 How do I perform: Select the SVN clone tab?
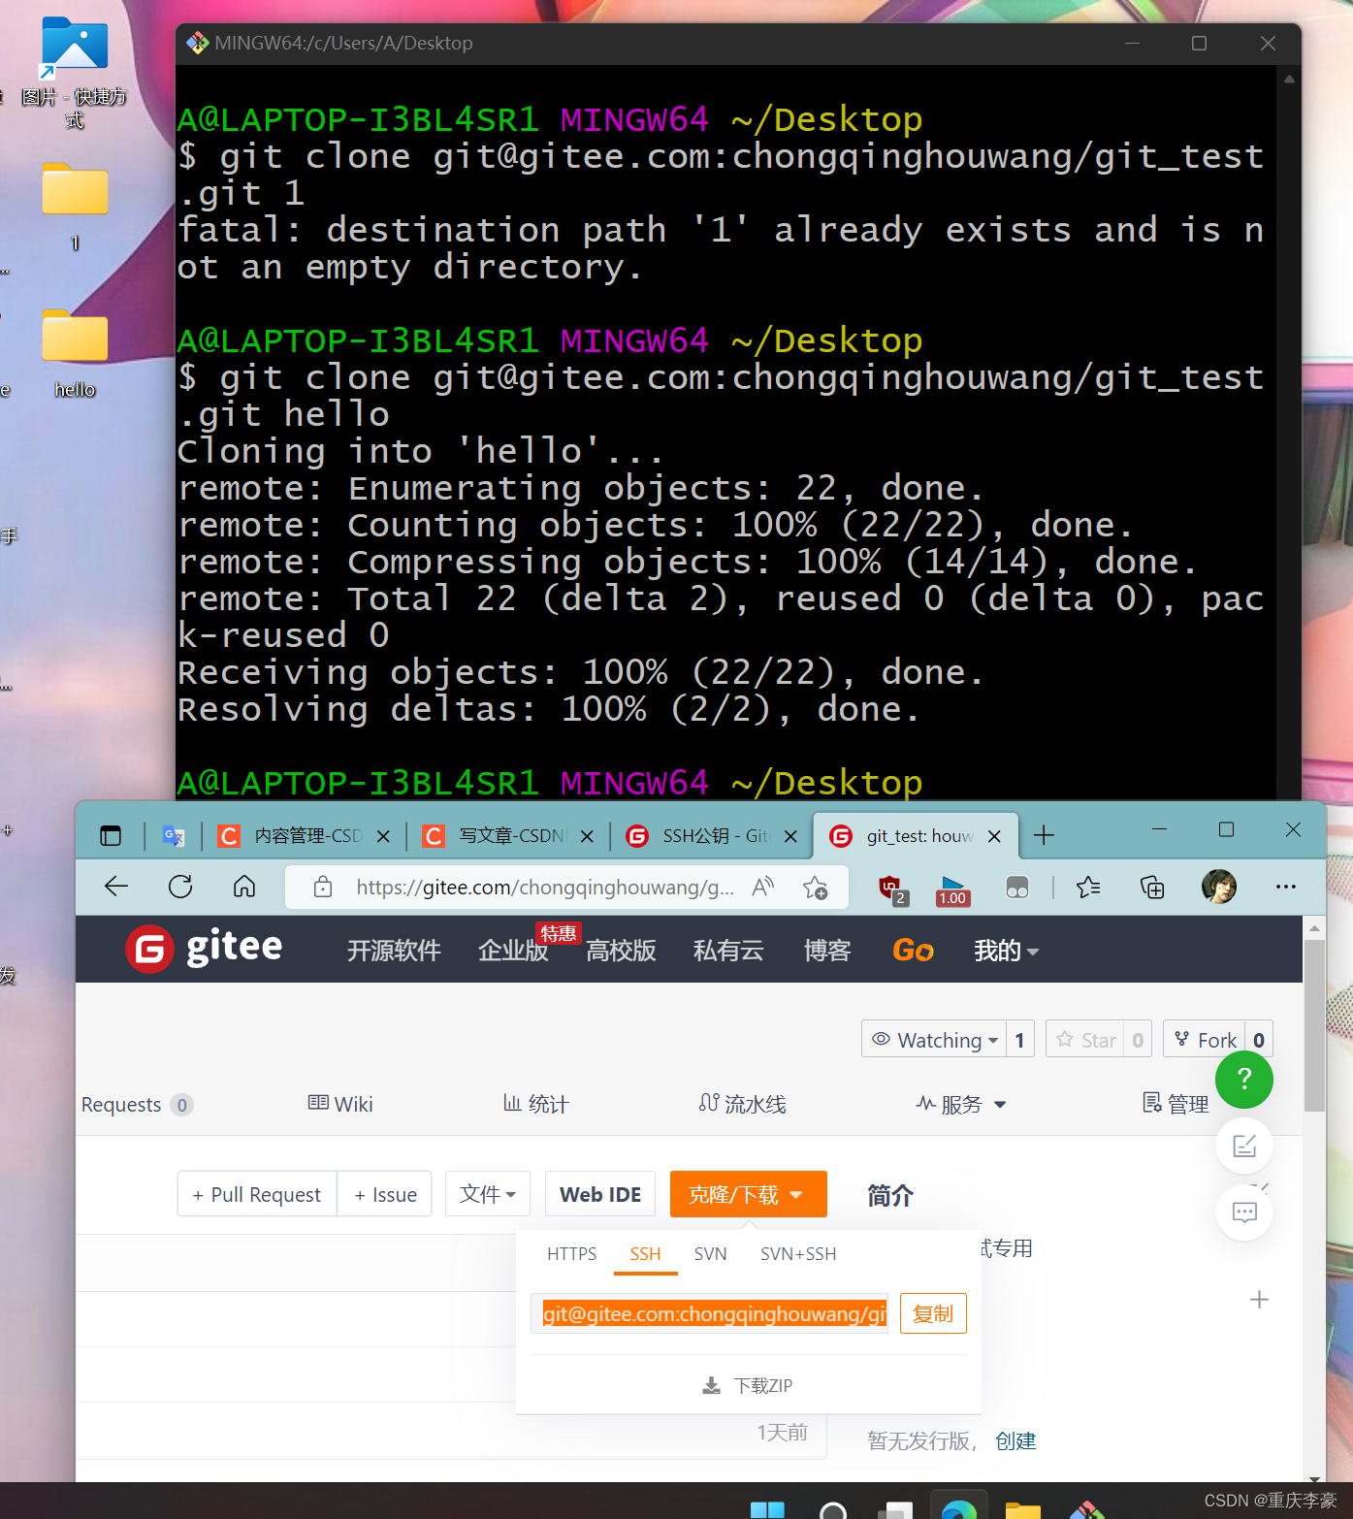710,1254
